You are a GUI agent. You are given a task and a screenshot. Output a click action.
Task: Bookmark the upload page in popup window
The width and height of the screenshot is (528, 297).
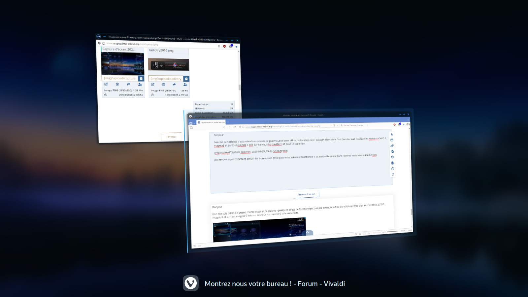coord(218,46)
